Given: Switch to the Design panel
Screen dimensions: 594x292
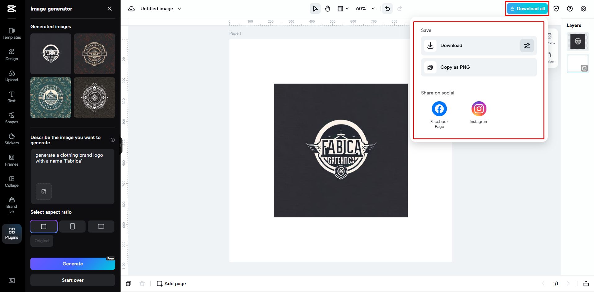Looking at the screenshot, I should click(x=11, y=54).
